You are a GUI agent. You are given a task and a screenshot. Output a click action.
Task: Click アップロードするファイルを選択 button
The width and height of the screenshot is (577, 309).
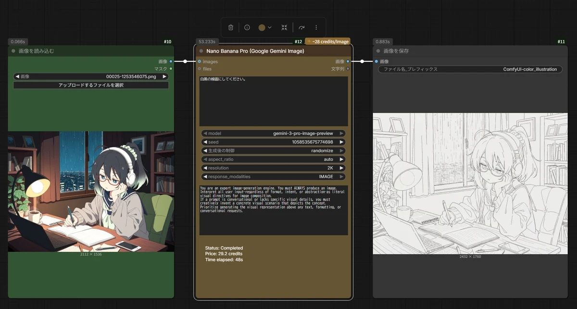click(91, 85)
